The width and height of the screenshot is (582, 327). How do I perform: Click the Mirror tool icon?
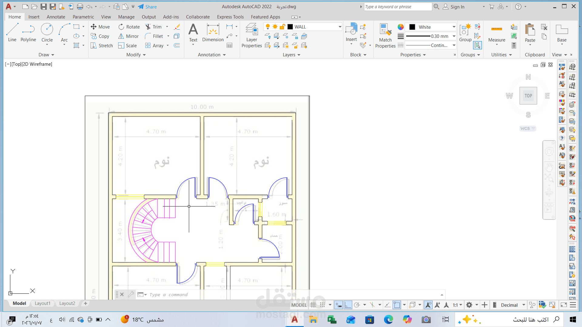point(121,36)
